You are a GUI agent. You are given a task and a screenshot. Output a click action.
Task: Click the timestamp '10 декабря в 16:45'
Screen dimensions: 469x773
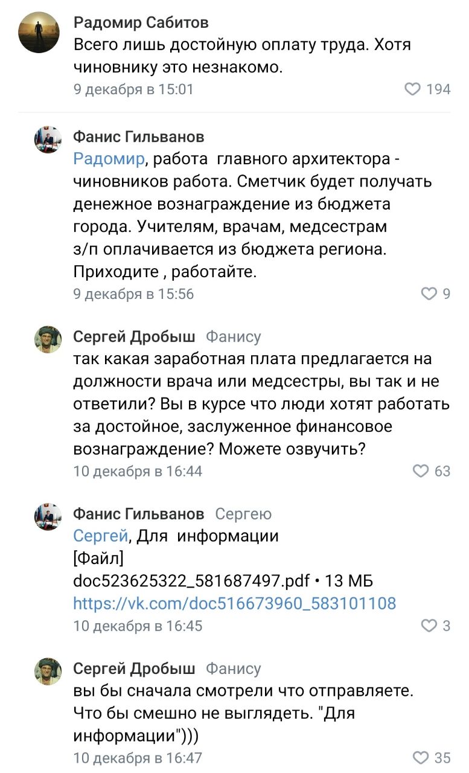pos(138,626)
